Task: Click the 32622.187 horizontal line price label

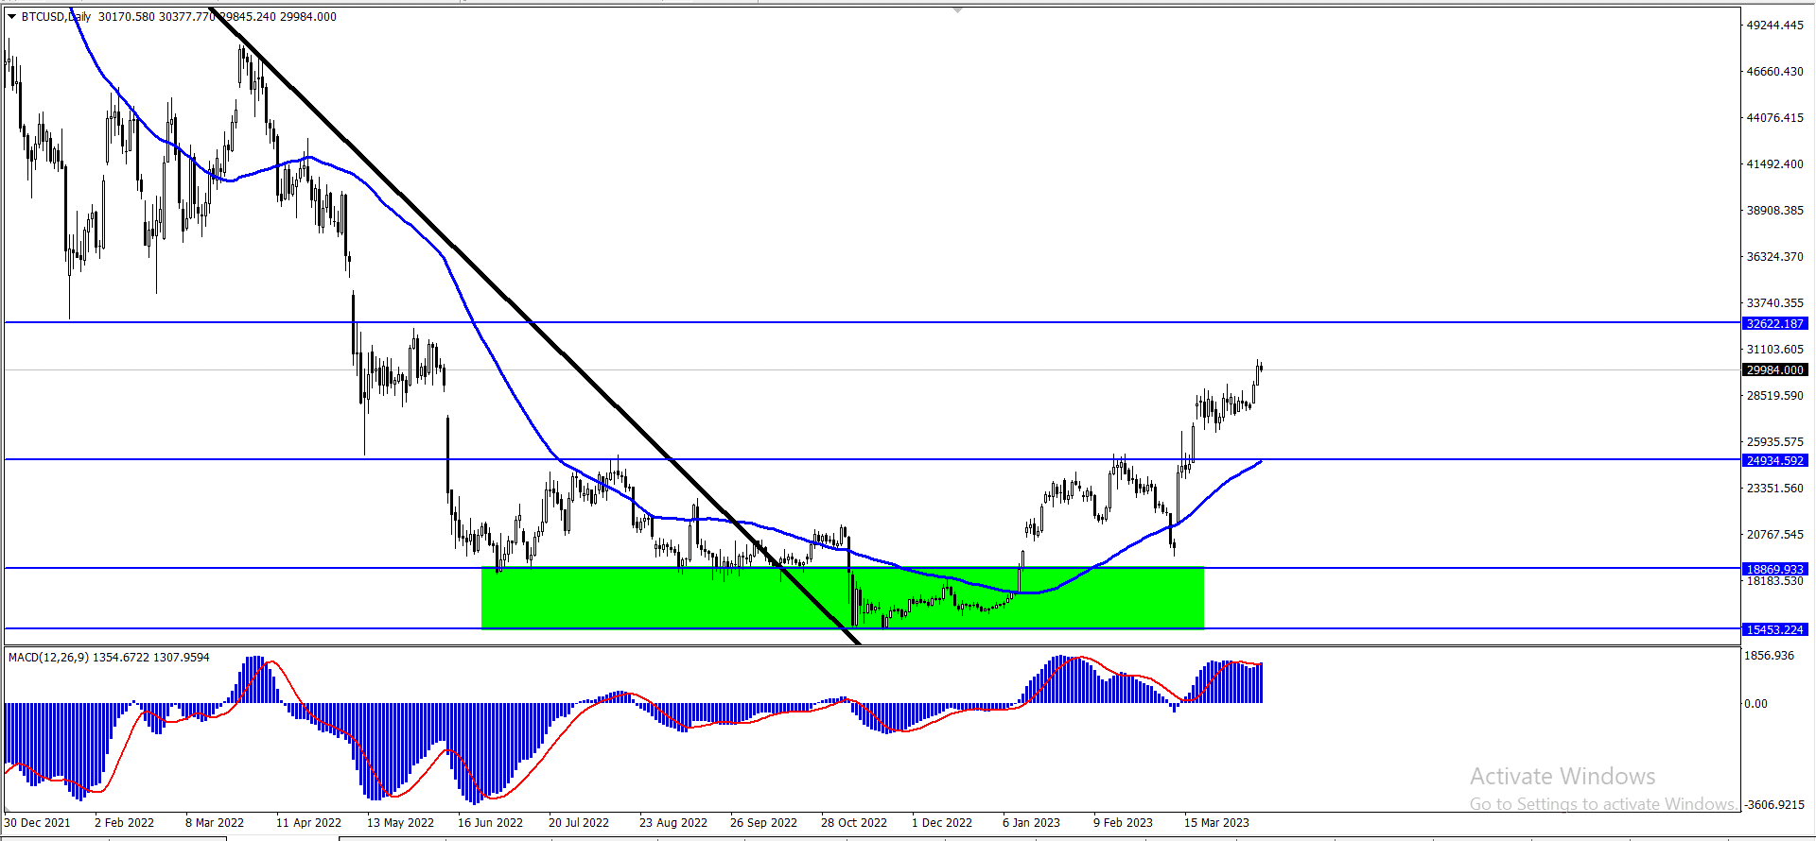Action: tap(1774, 323)
